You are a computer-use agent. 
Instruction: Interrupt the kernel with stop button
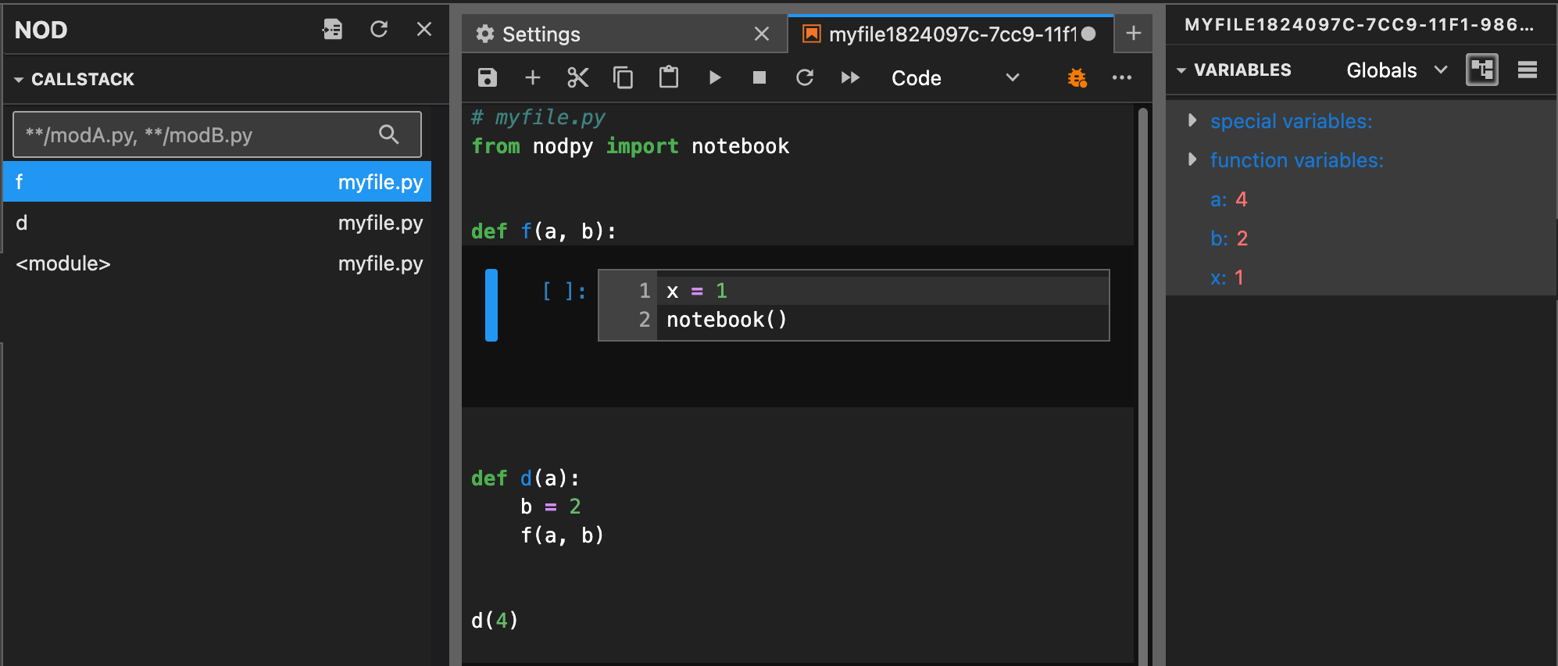pyautogui.click(x=759, y=77)
